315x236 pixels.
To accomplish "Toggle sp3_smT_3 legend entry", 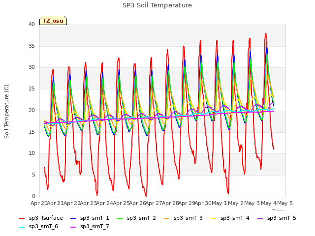I will coord(183,218).
